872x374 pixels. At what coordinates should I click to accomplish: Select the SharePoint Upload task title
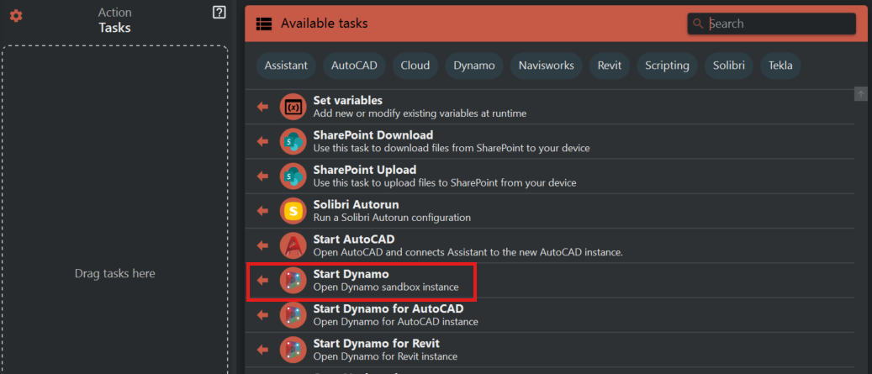tap(364, 170)
